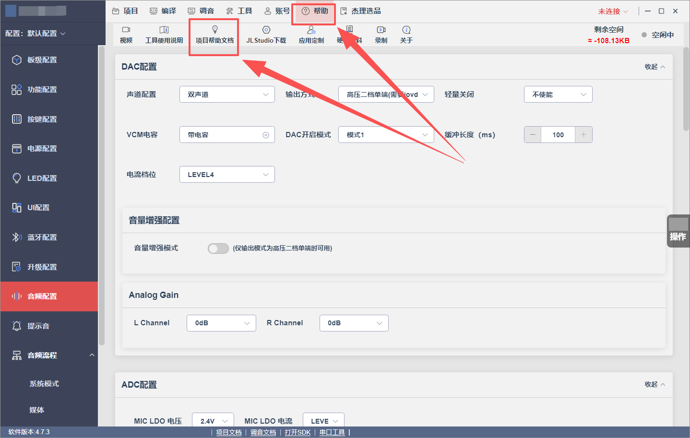Open the 项目 menu
The width and height of the screenshot is (690, 438).
[125, 11]
